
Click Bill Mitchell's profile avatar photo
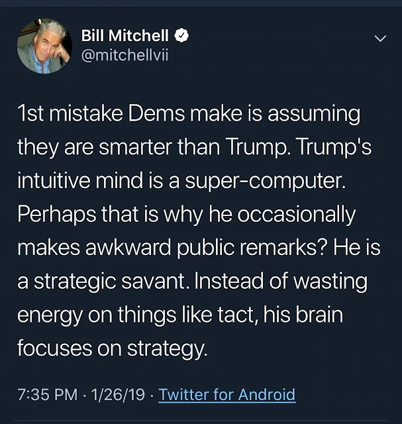click(x=44, y=46)
